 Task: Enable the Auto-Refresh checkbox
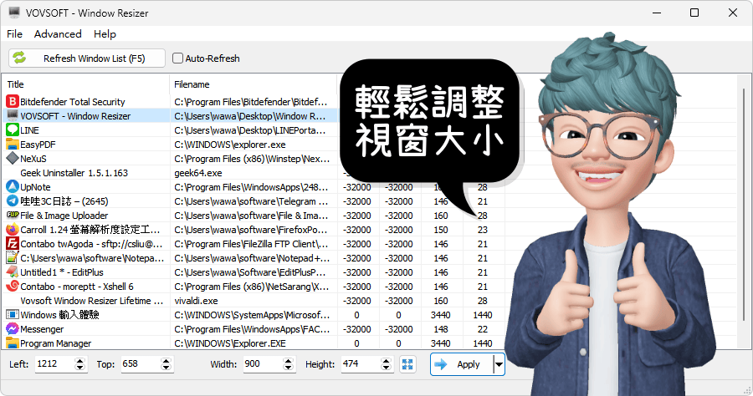coord(177,58)
